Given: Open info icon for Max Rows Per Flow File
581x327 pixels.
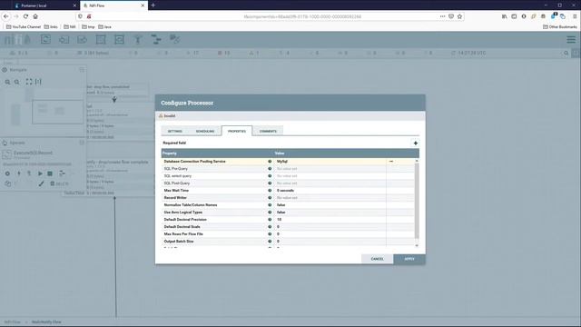Looking at the screenshot, I should [x=270, y=234].
